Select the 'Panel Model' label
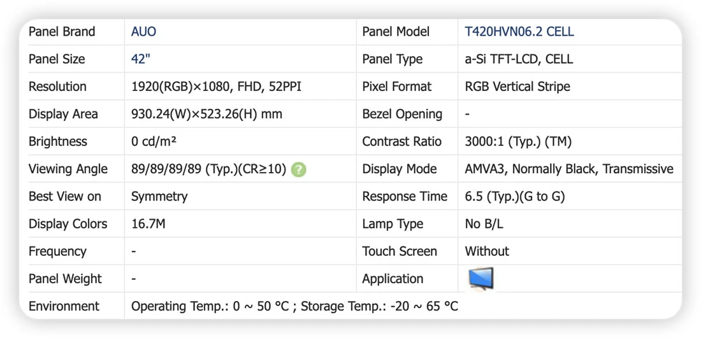 click(x=396, y=32)
